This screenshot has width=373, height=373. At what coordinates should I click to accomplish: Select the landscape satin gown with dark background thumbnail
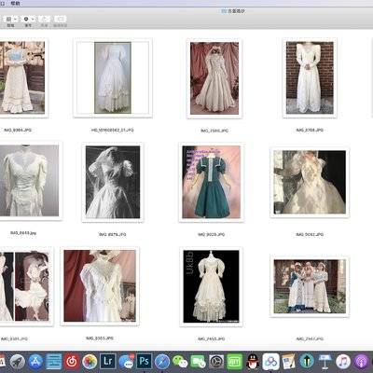pos(310,182)
